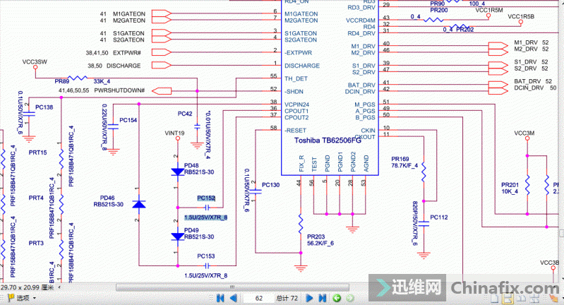Click the PR169 resistor label

(x=400, y=159)
